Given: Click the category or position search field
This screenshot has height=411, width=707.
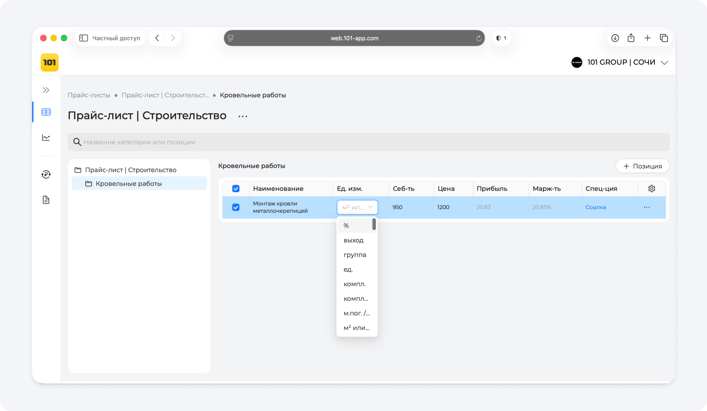Looking at the screenshot, I should (368, 142).
